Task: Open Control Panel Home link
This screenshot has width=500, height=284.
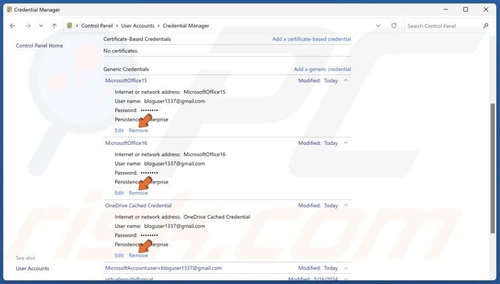Action: (39, 46)
